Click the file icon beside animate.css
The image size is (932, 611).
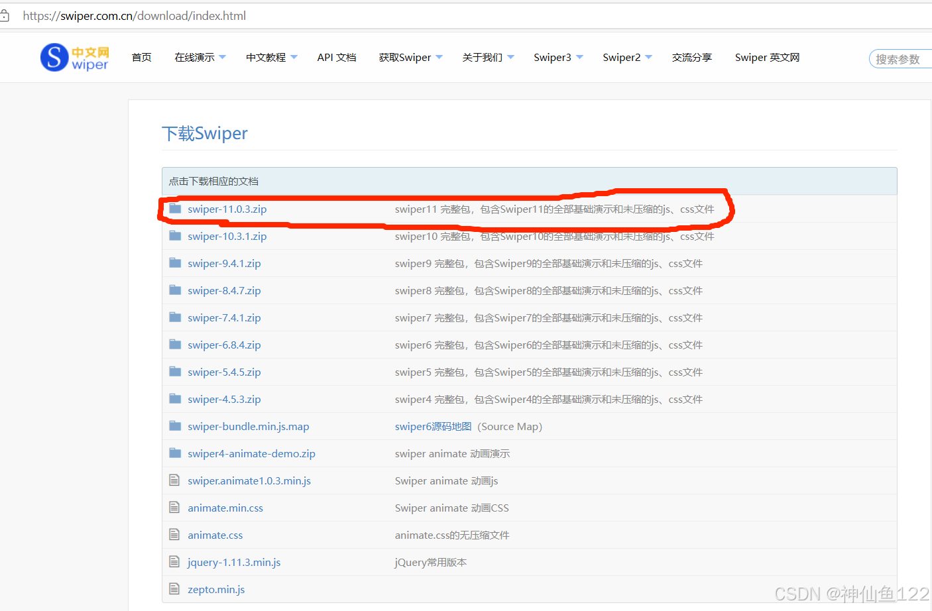[173, 534]
